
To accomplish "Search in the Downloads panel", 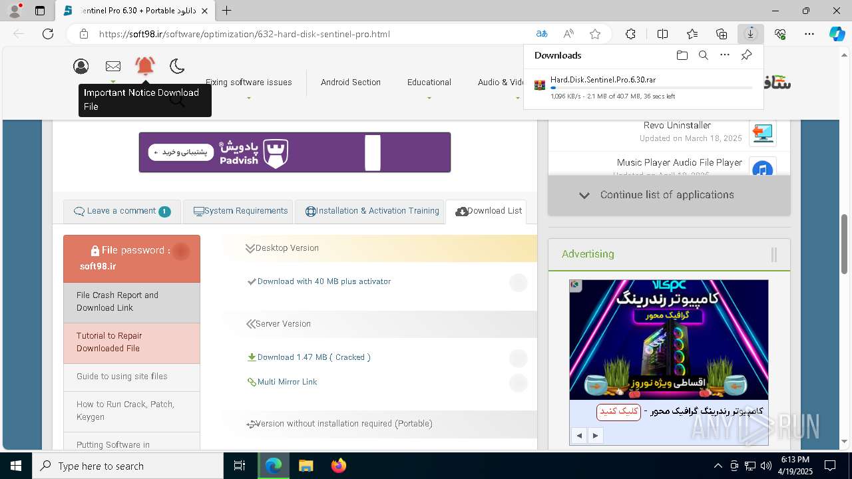I will click(703, 55).
